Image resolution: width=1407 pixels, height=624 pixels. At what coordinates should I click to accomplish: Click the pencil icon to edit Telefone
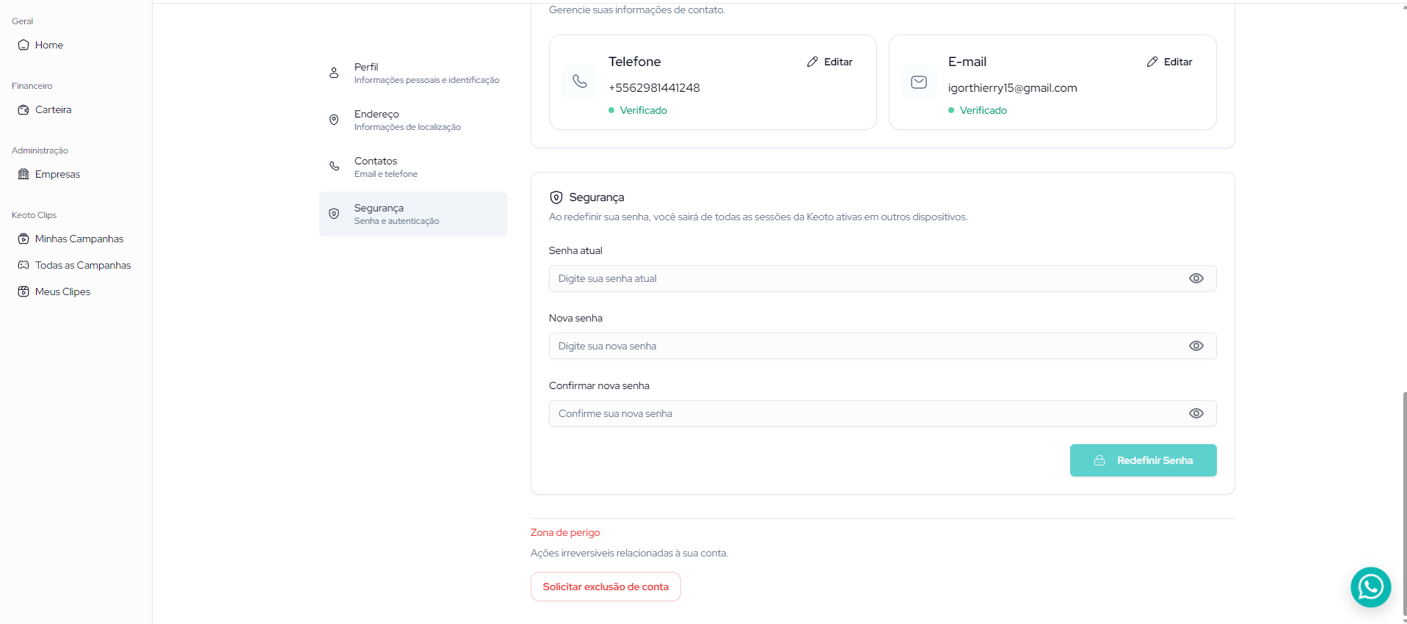tap(812, 62)
